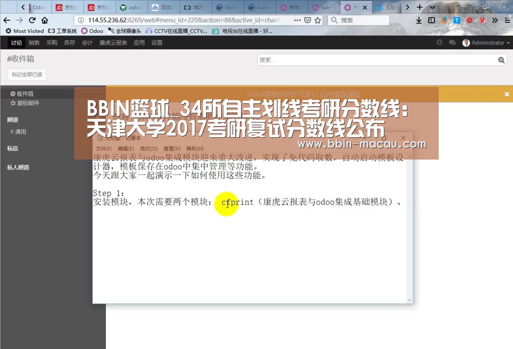Viewport: 513px width, 349px height.
Task: Open the CCTV在线直播 bookmark
Action: pos(177,31)
